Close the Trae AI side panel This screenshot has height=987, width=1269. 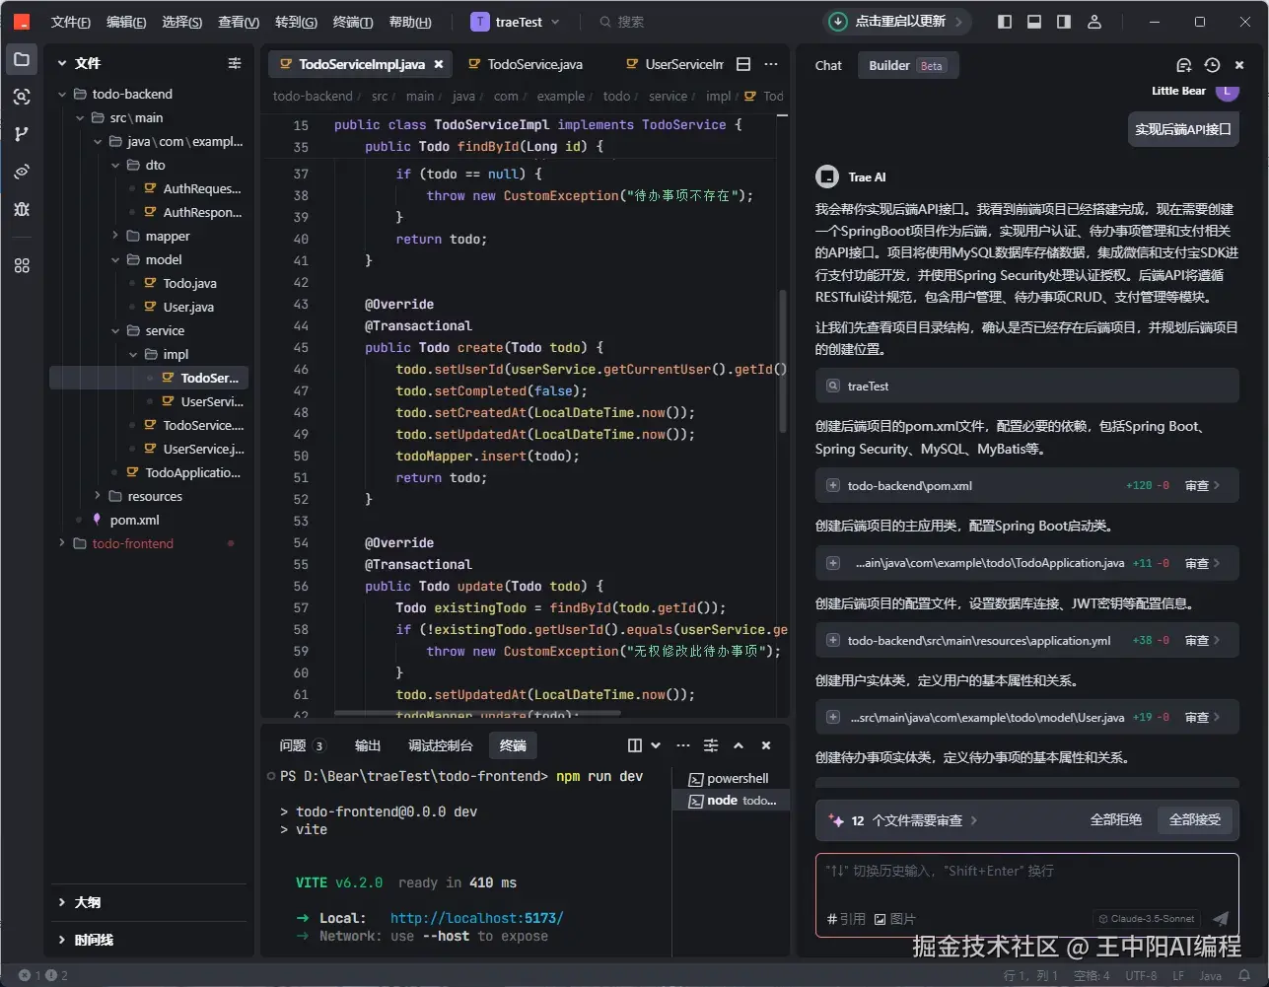coord(1239,65)
